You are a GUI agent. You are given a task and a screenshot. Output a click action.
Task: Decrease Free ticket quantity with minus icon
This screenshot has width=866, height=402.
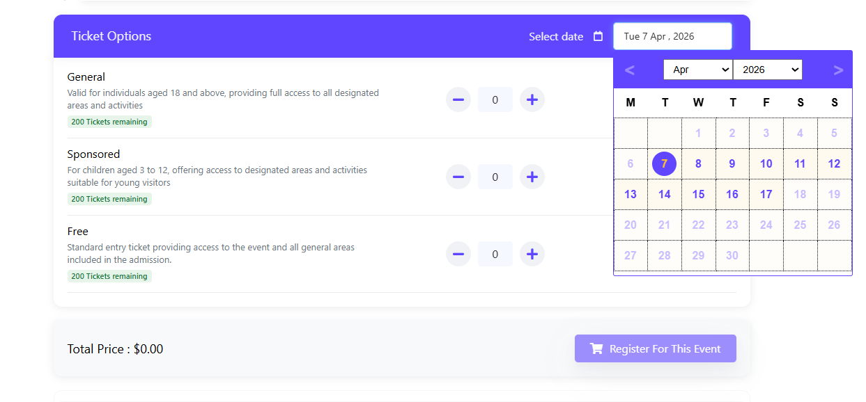[458, 255]
